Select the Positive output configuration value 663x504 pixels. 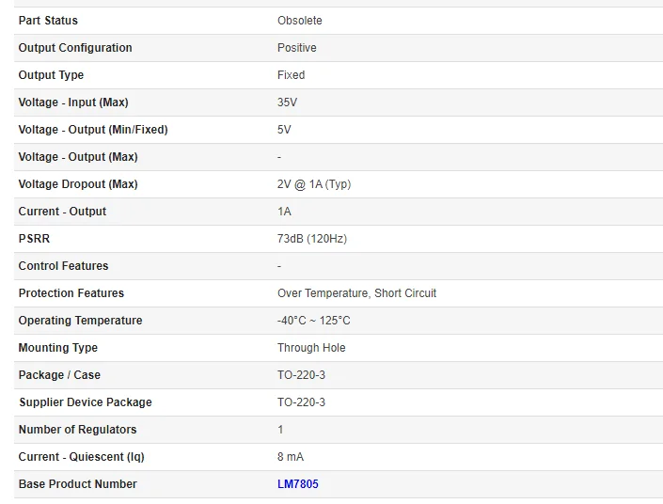tap(296, 48)
